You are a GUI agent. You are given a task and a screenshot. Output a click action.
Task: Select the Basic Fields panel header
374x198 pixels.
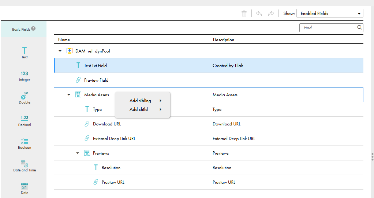click(x=24, y=29)
